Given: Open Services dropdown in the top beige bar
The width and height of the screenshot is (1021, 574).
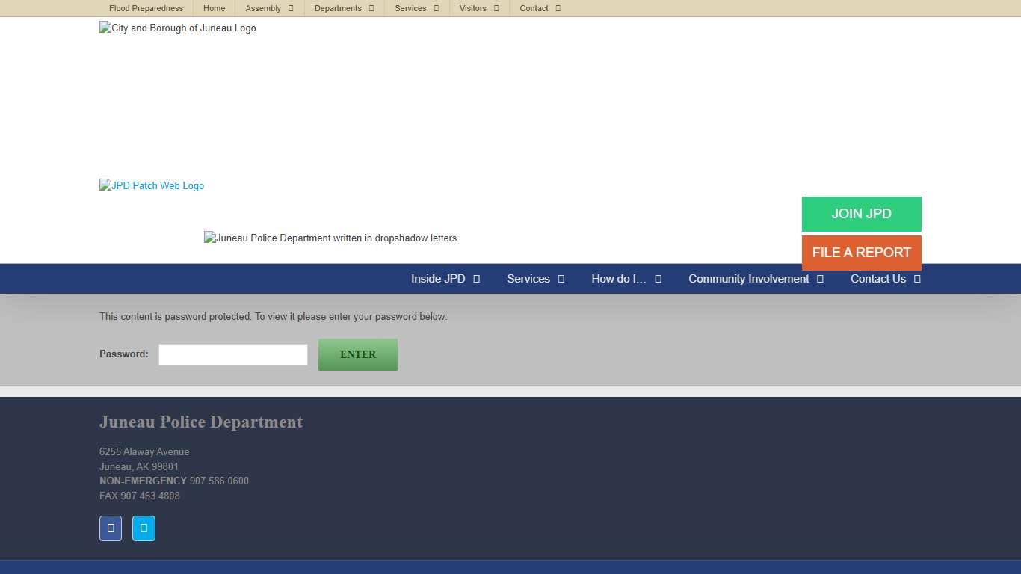Looking at the screenshot, I should pos(416,8).
